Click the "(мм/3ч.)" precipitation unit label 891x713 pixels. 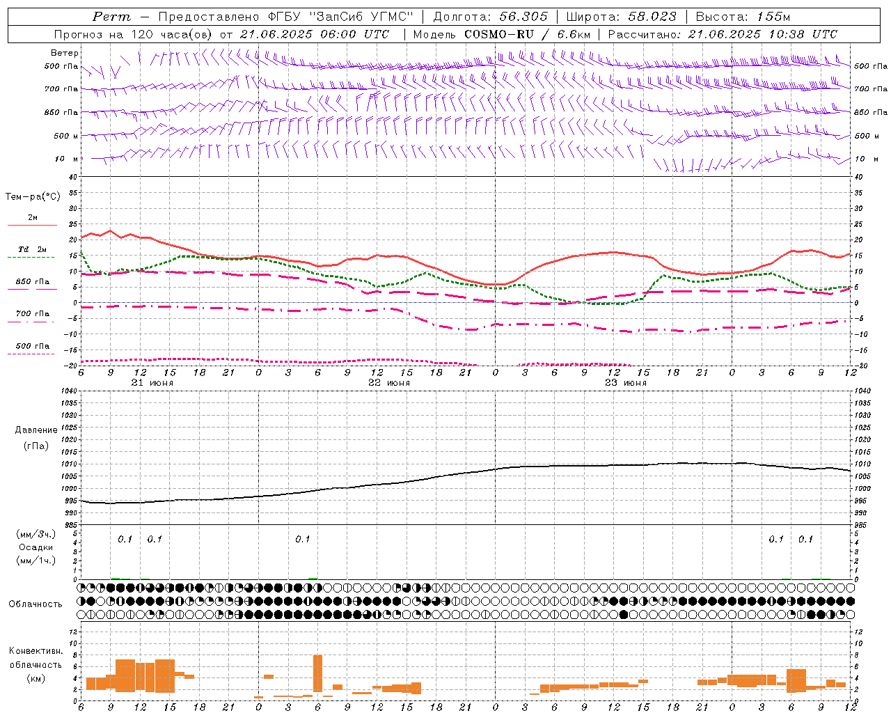(36, 534)
